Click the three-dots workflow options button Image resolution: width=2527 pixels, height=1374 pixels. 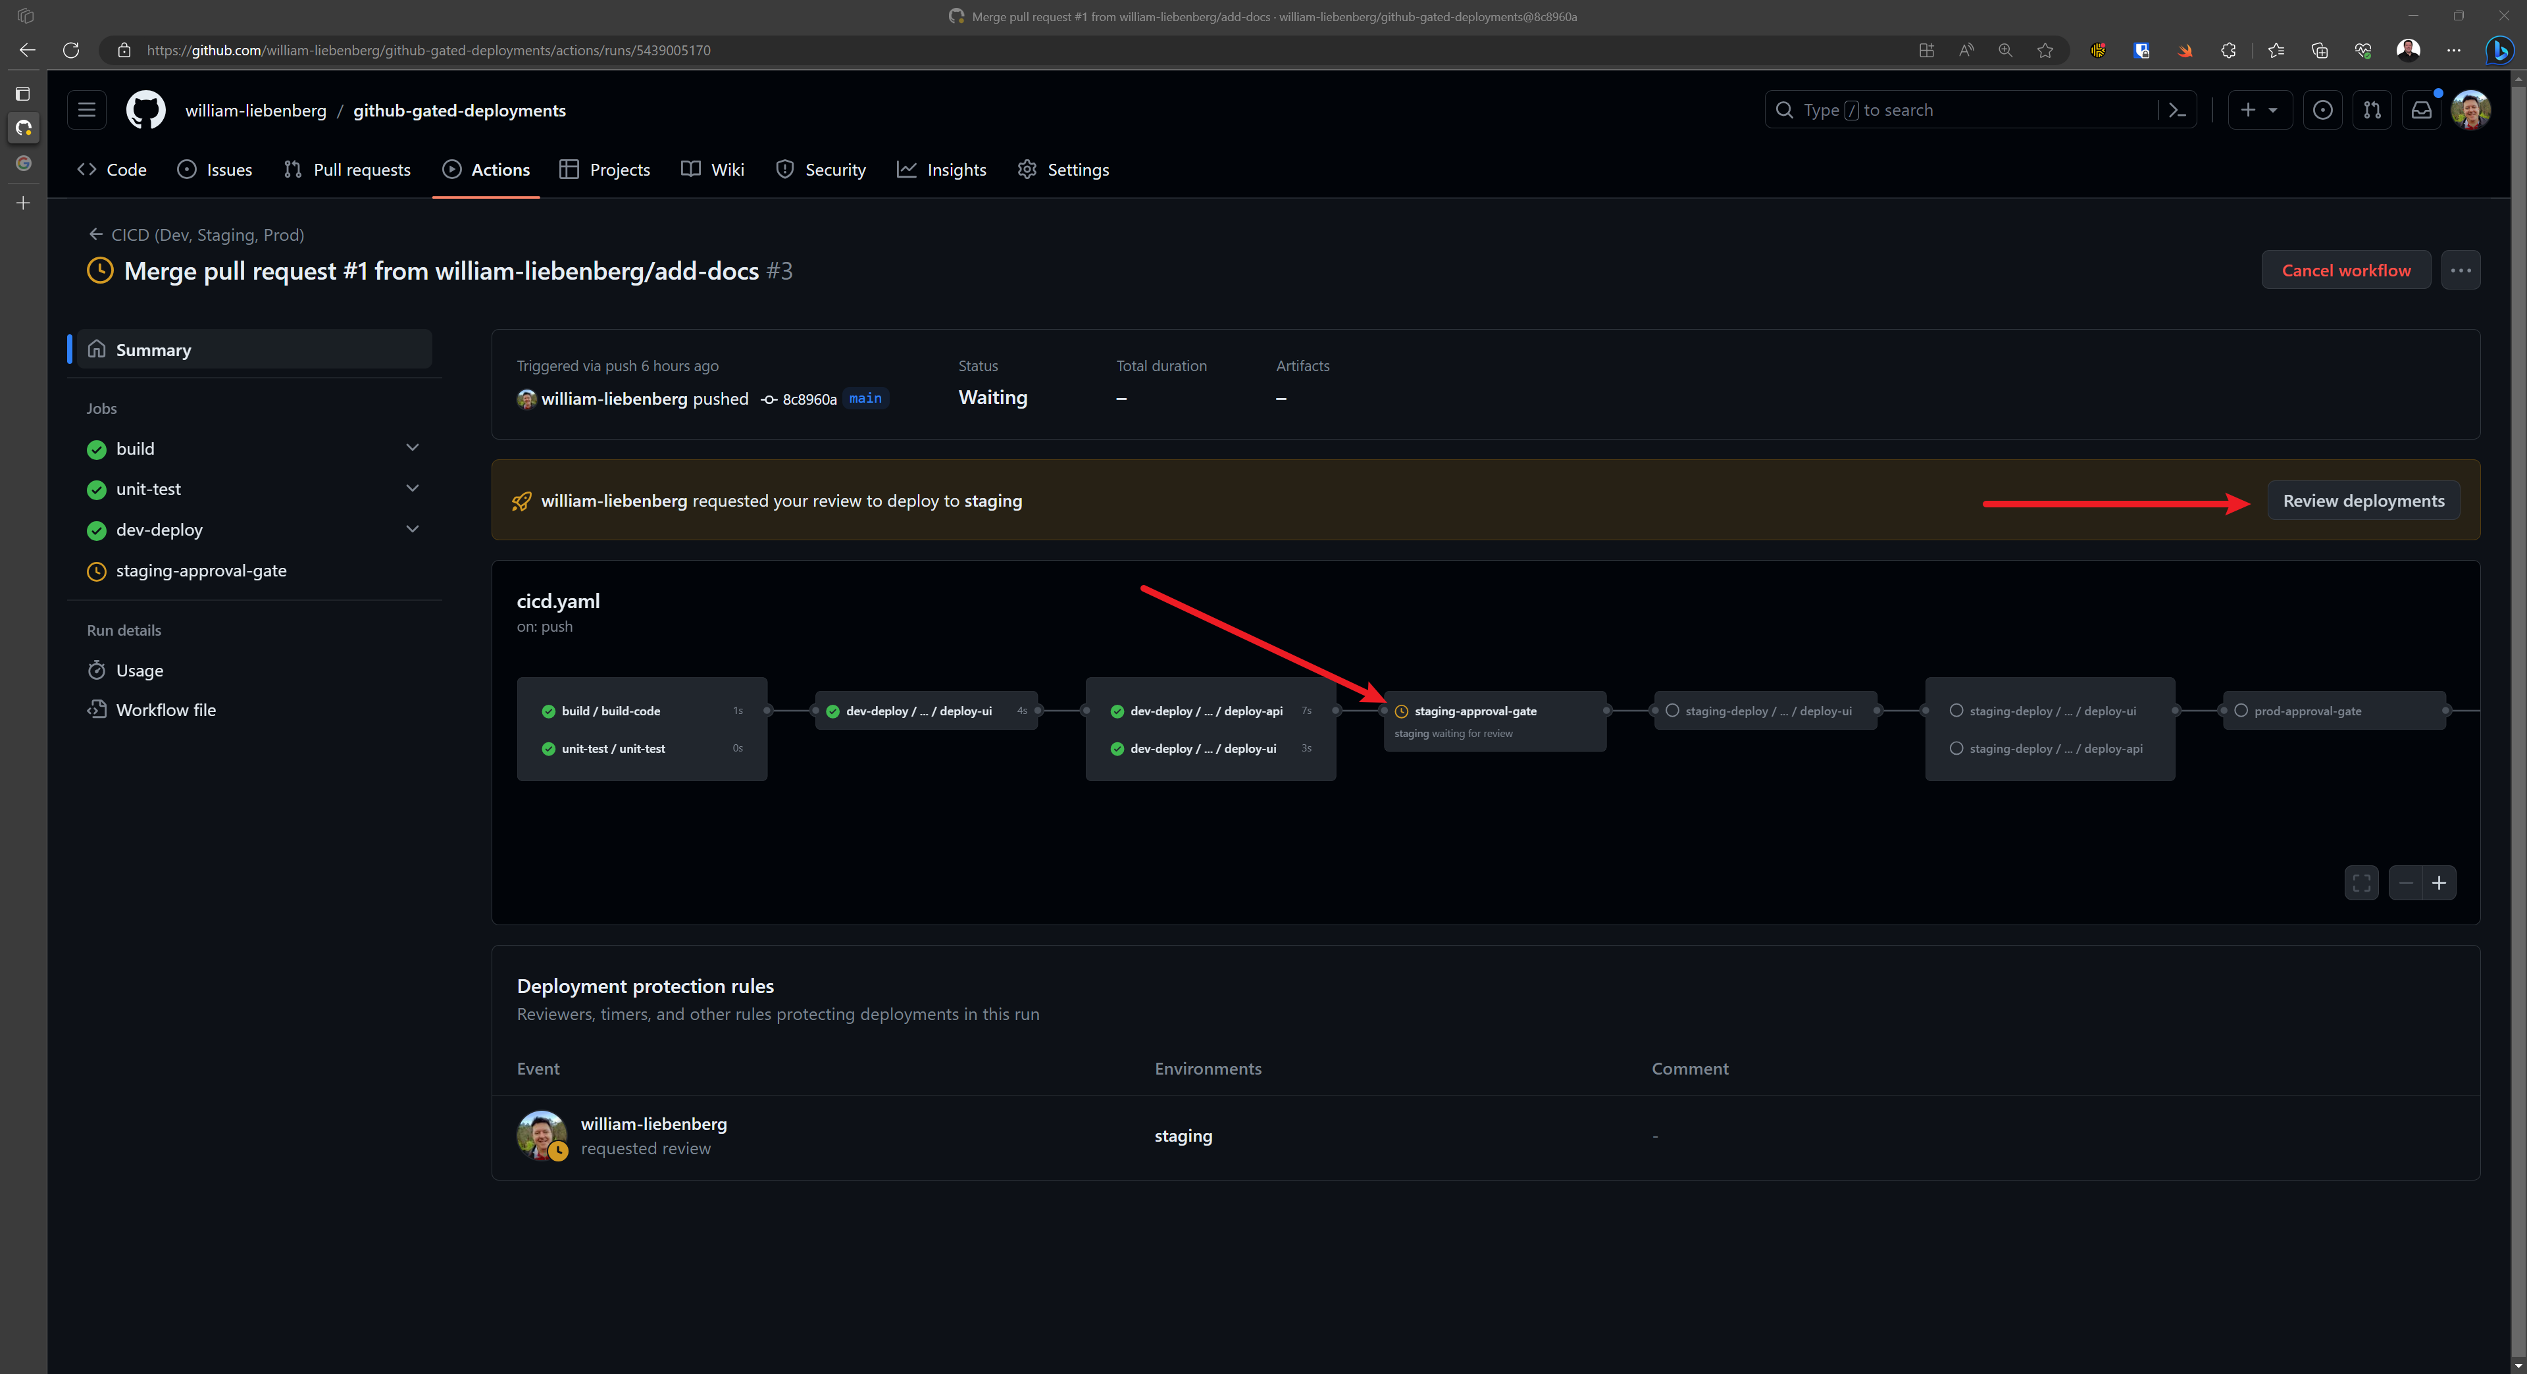(x=2461, y=270)
